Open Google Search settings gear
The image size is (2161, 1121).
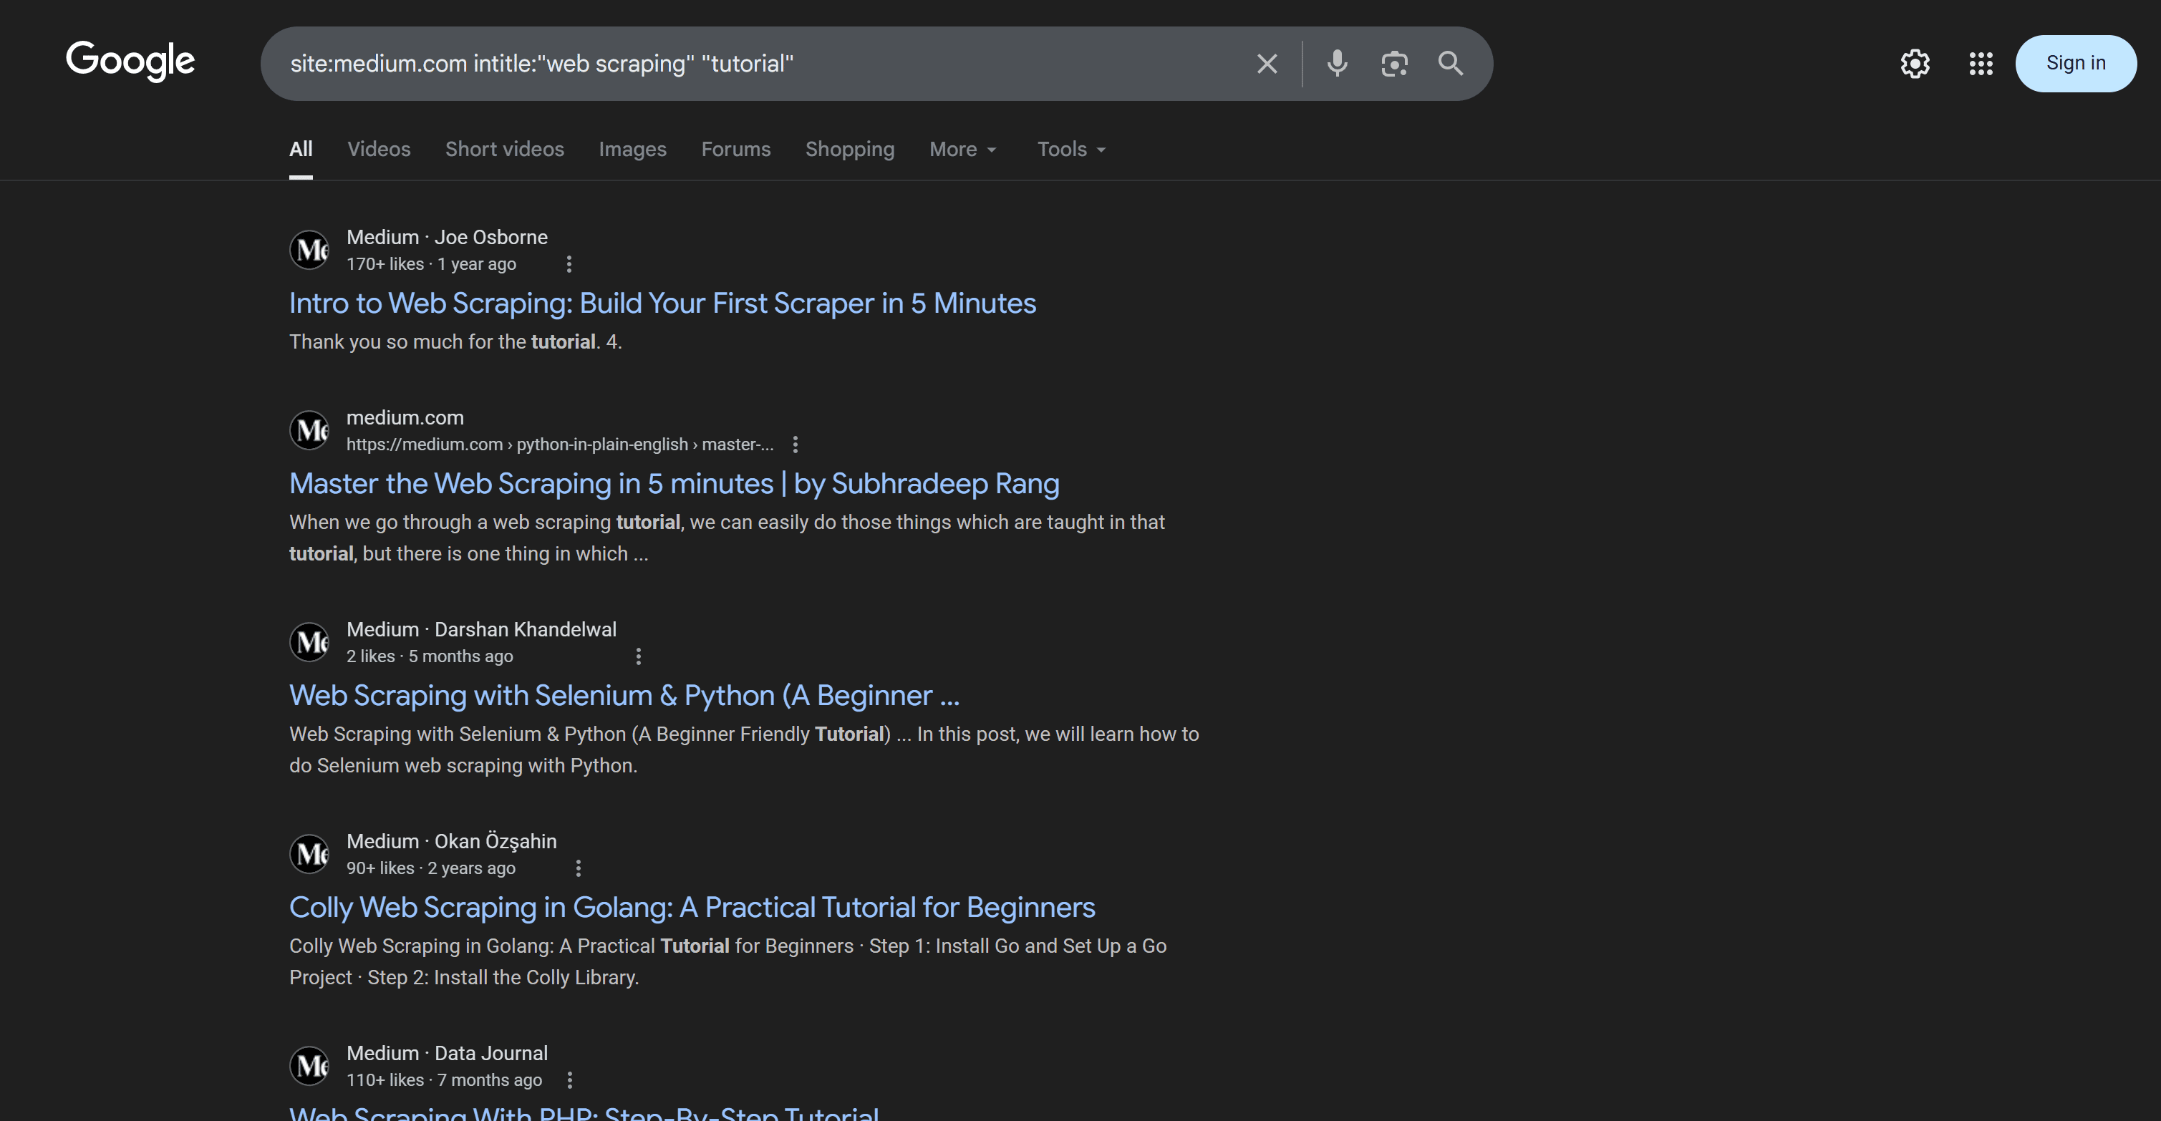(x=1915, y=63)
